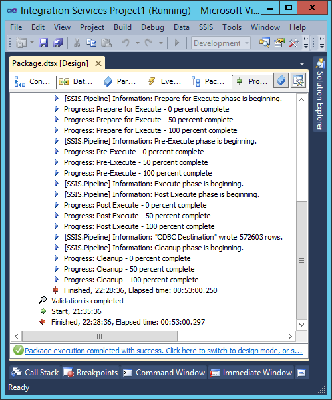Select the 'Elapsed time: 00:53:00.297' finished line
Screen dimensions: 332x400
click(128, 322)
